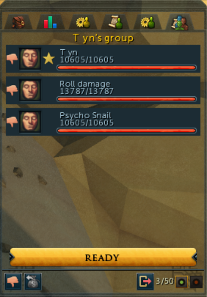The width and height of the screenshot is (207, 297).
Task: Open the bar chart statistics tab
Action: pos(50,22)
